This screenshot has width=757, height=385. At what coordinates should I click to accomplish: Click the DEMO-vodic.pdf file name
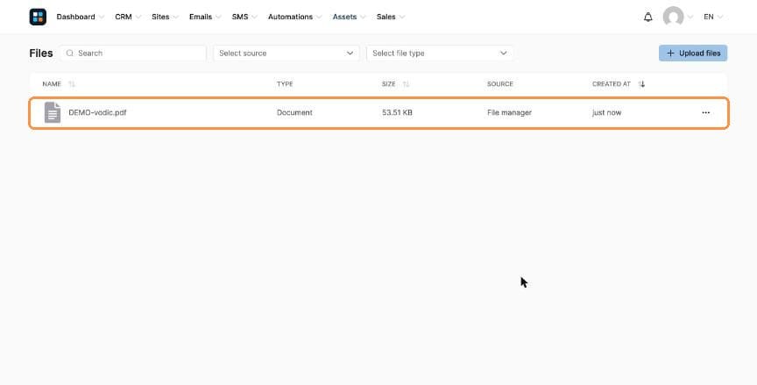coord(97,112)
